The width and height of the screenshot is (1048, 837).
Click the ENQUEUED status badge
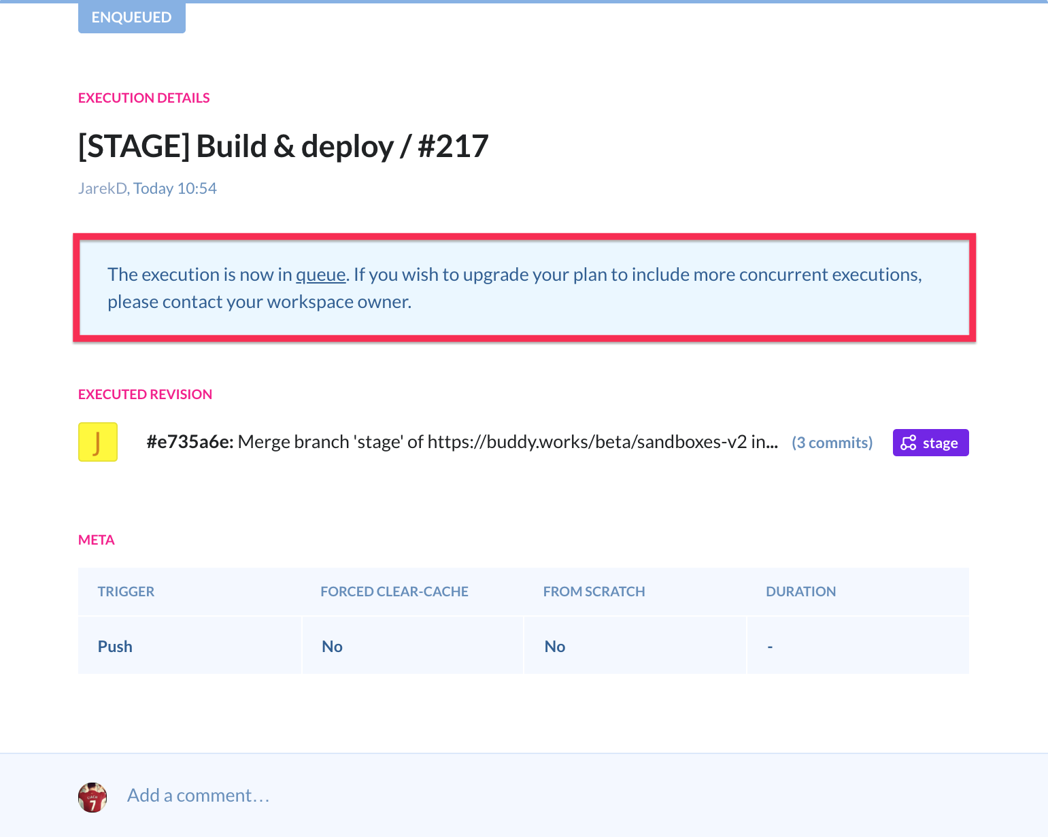(131, 17)
